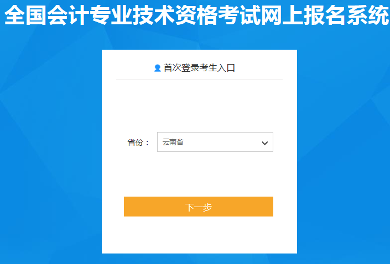Image resolution: width=390 pixels, height=264 pixels.
Task: Click the blue user icon beside 首次登录考生入口
Action: click(158, 68)
